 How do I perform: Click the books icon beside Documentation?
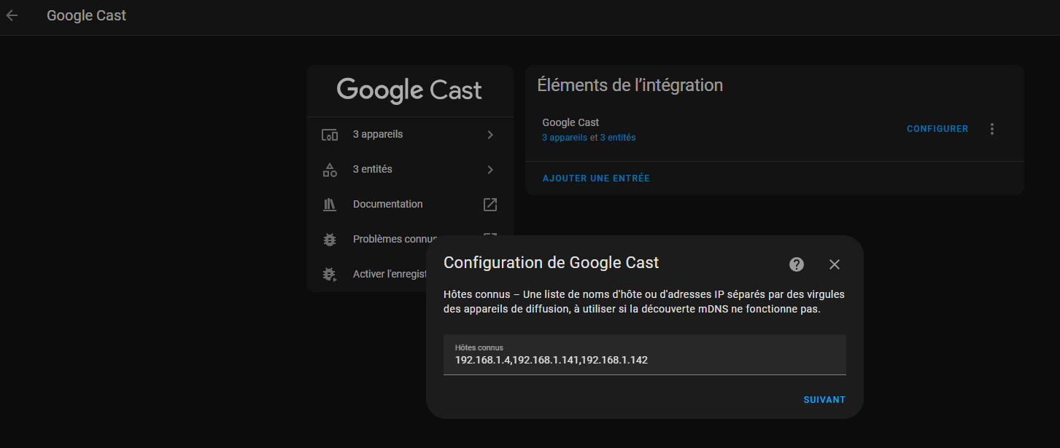tap(330, 205)
